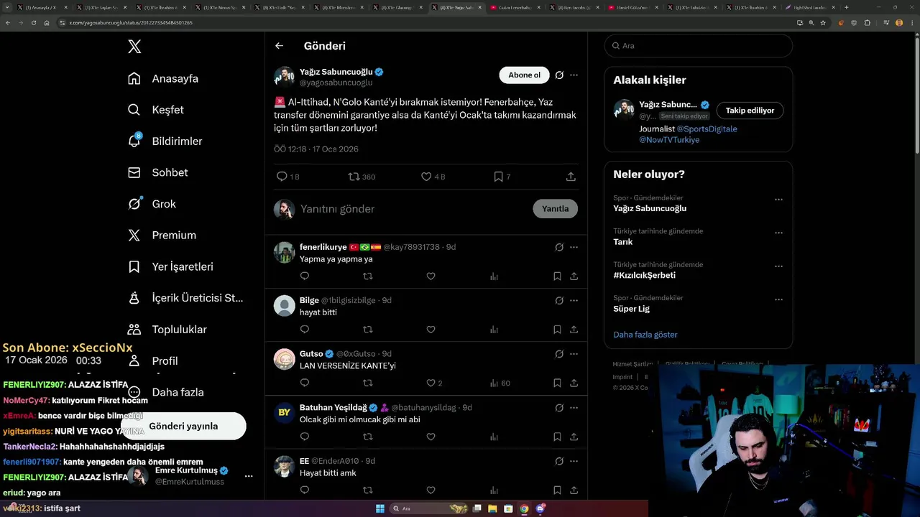
Task: Like fenerlikurye's reply
Action: tap(431, 276)
